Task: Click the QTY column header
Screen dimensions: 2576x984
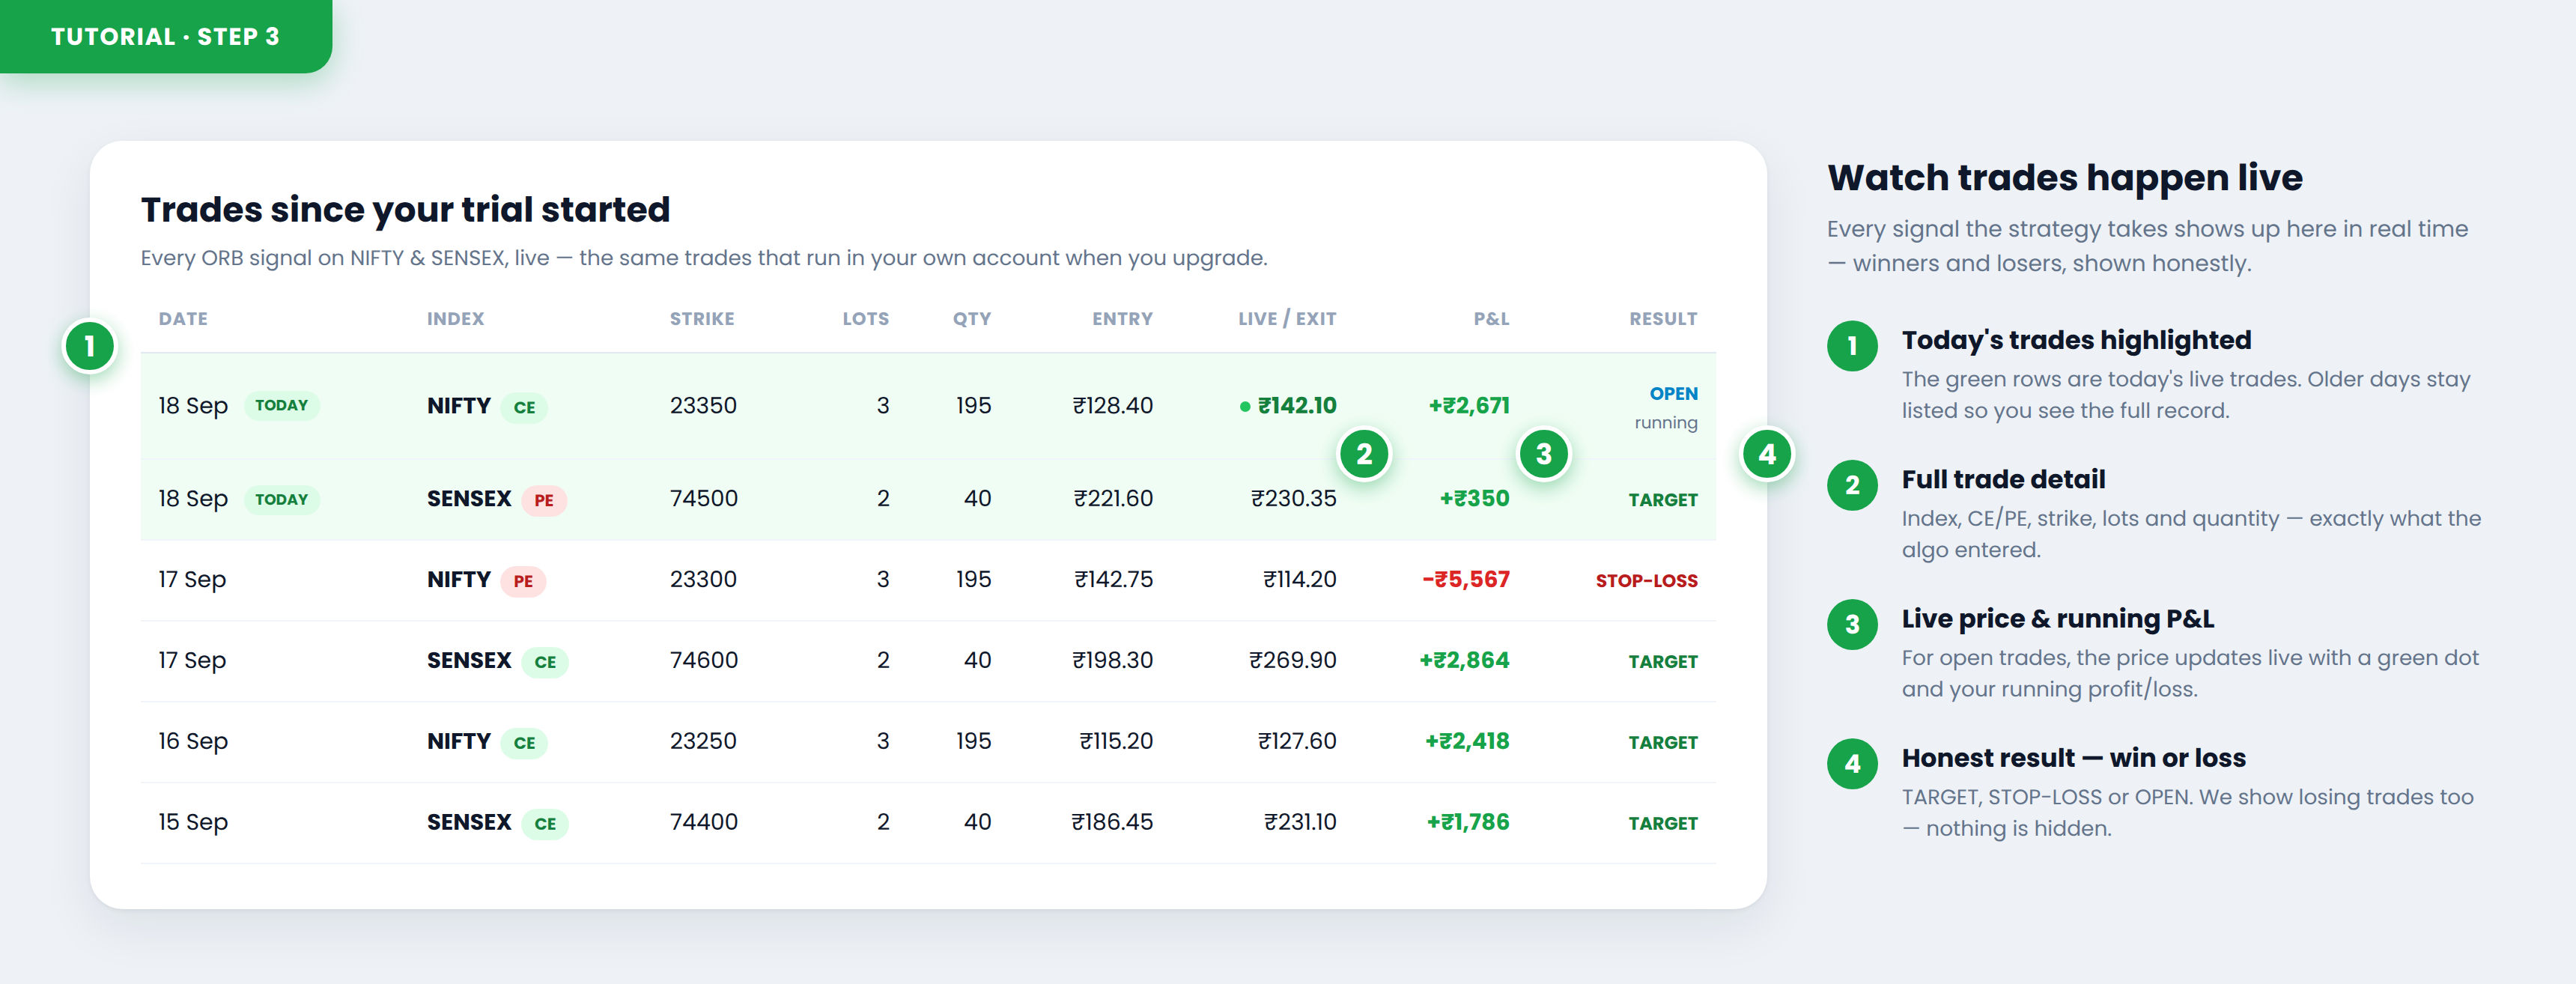Action: pos(972,319)
